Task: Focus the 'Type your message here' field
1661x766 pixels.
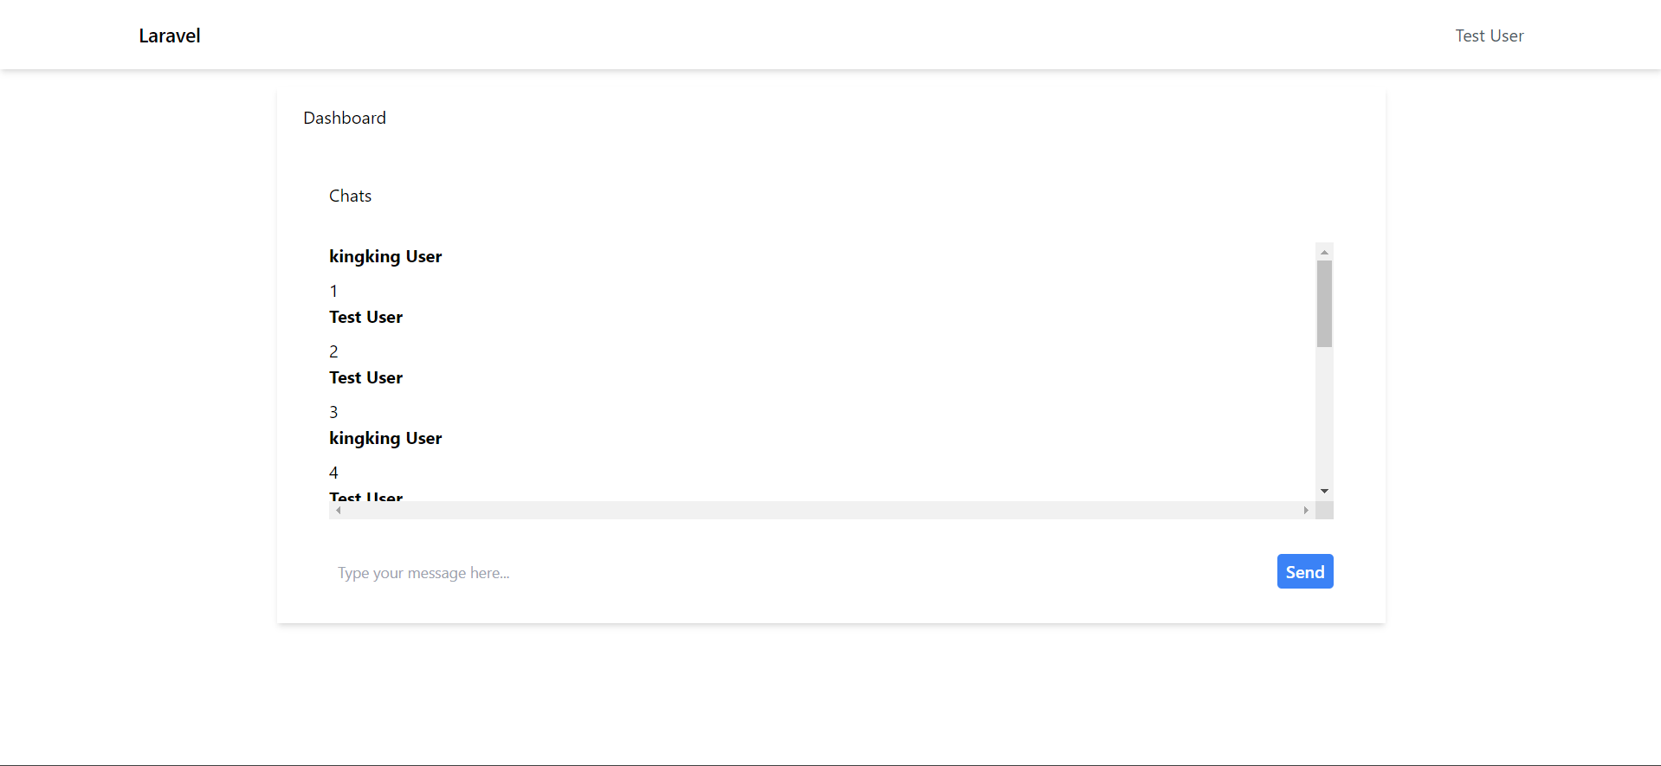Action: point(798,572)
